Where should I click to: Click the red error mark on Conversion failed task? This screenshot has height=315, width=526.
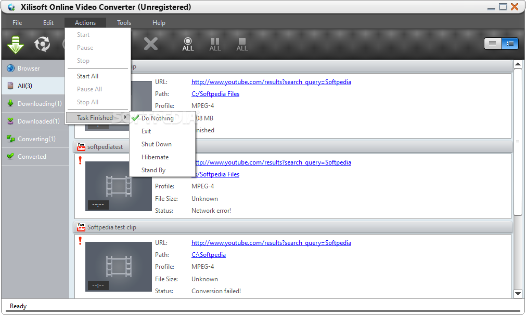point(80,241)
